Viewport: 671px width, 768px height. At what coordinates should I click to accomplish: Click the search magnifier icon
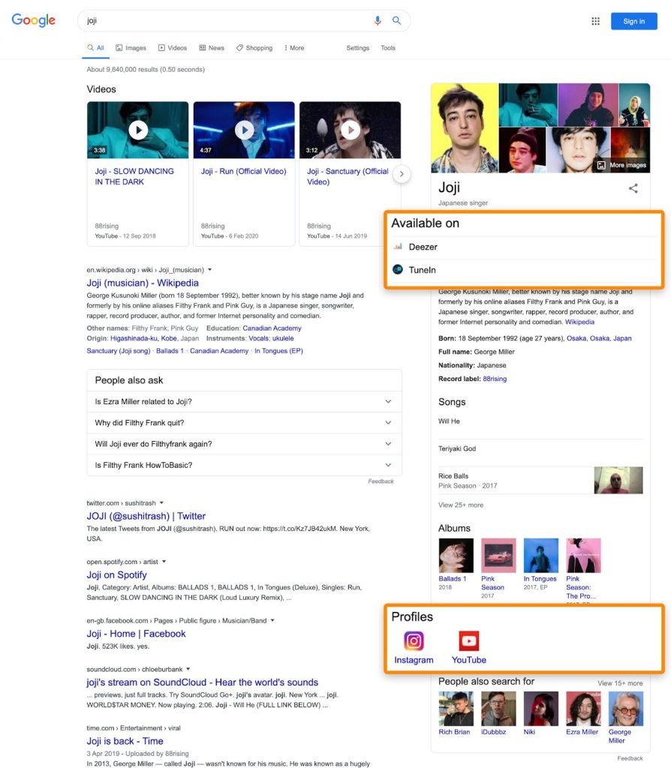[396, 20]
